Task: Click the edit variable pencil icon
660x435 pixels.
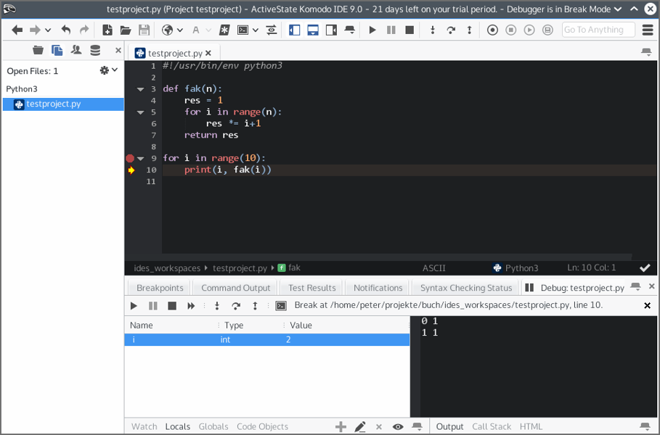Action: [360, 427]
